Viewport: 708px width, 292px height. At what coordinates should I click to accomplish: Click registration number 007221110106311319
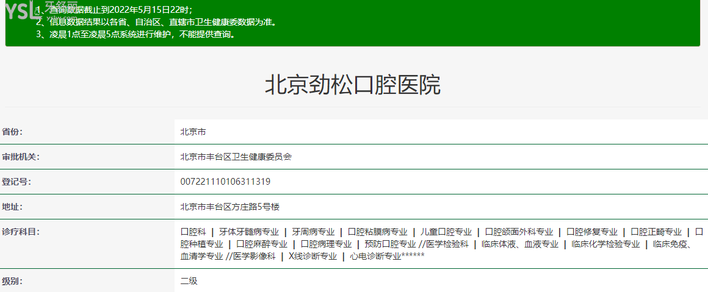(x=225, y=182)
